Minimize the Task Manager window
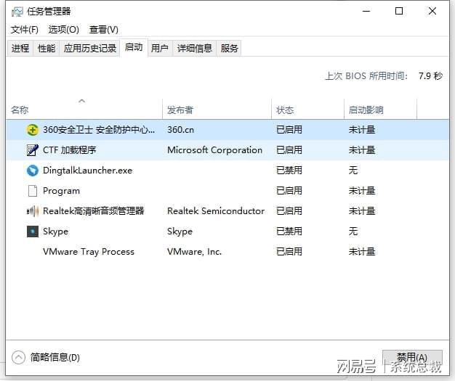The height and width of the screenshot is (381, 455). point(366,12)
